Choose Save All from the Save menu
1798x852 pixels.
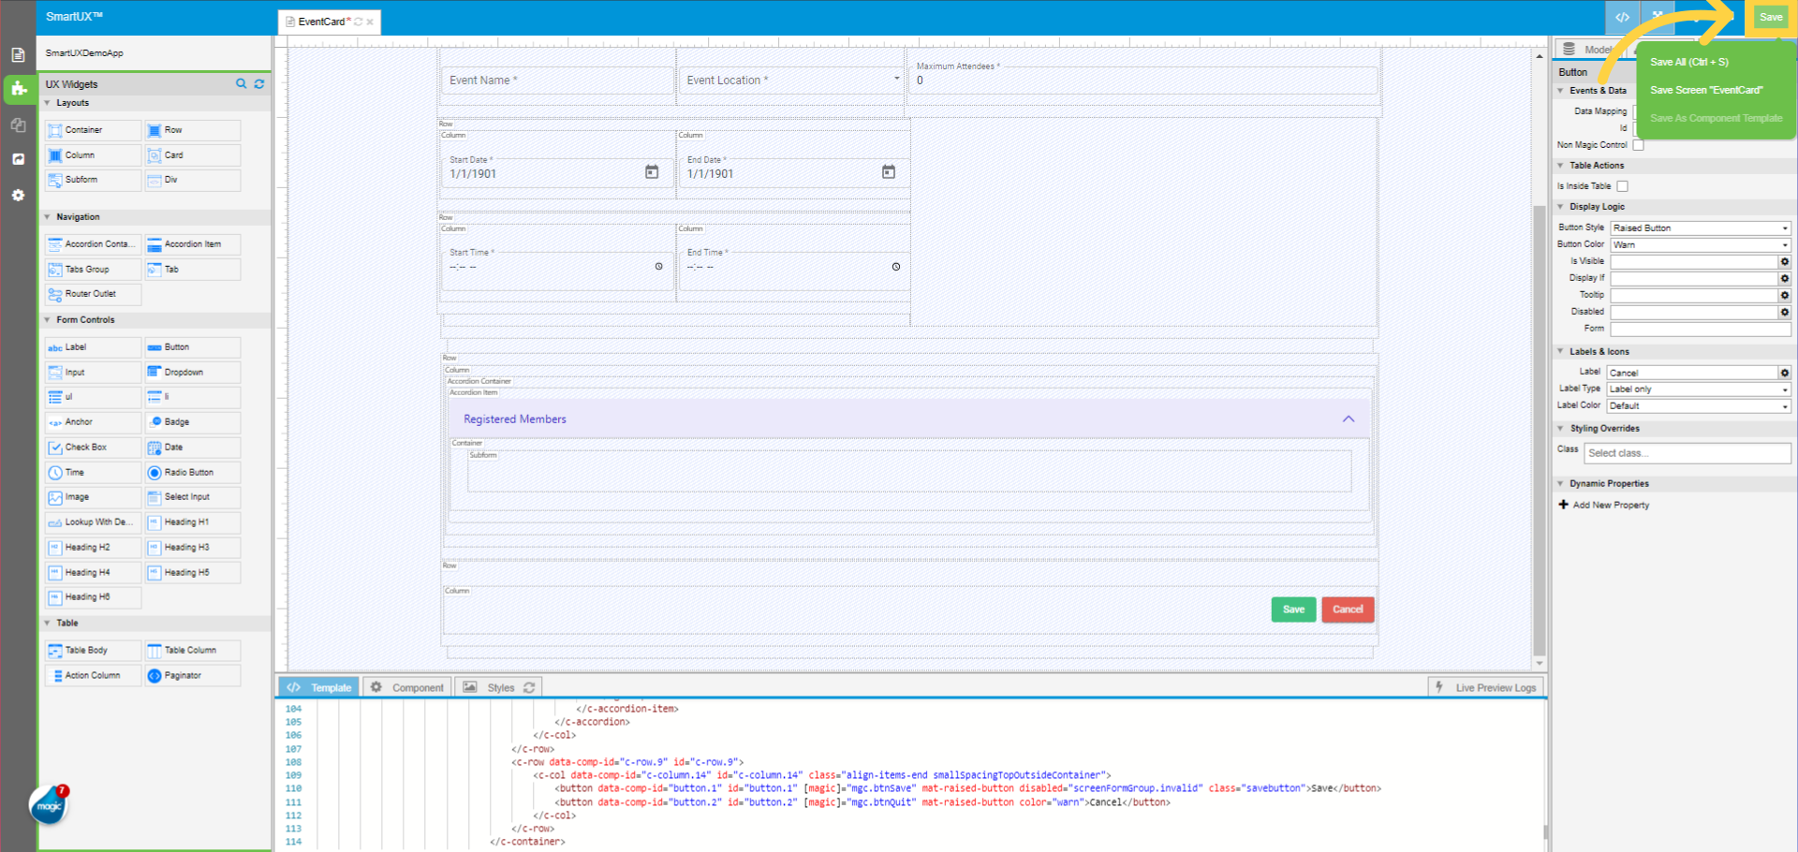(x=1689, y=62)
